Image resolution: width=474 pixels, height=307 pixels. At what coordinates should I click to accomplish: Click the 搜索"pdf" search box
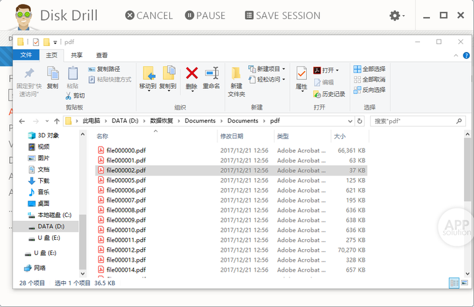click(x=418, y=121)
